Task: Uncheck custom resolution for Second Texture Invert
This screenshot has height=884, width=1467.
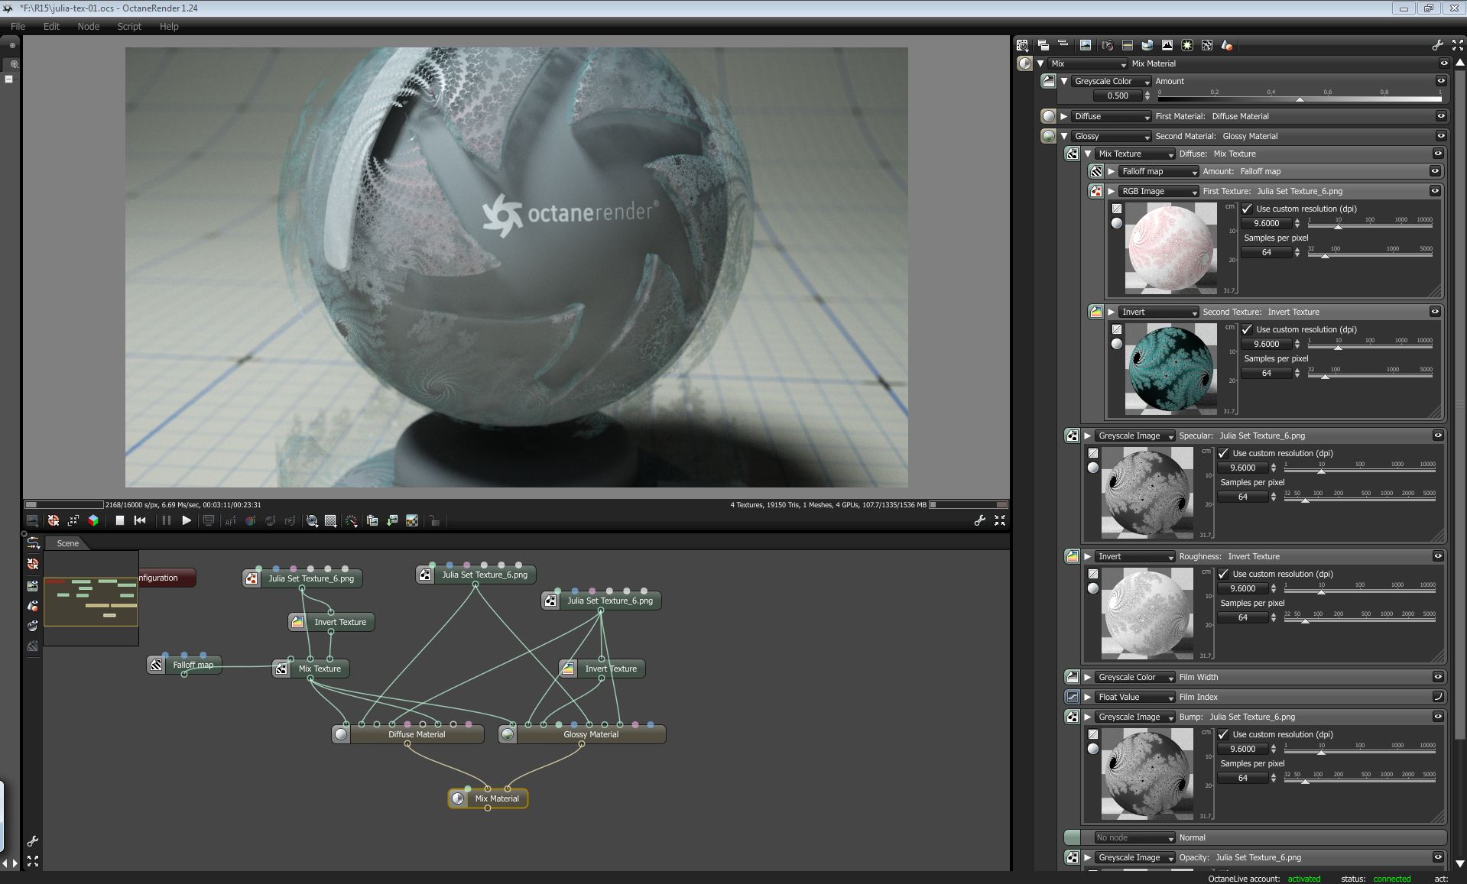Action: 1247,329
